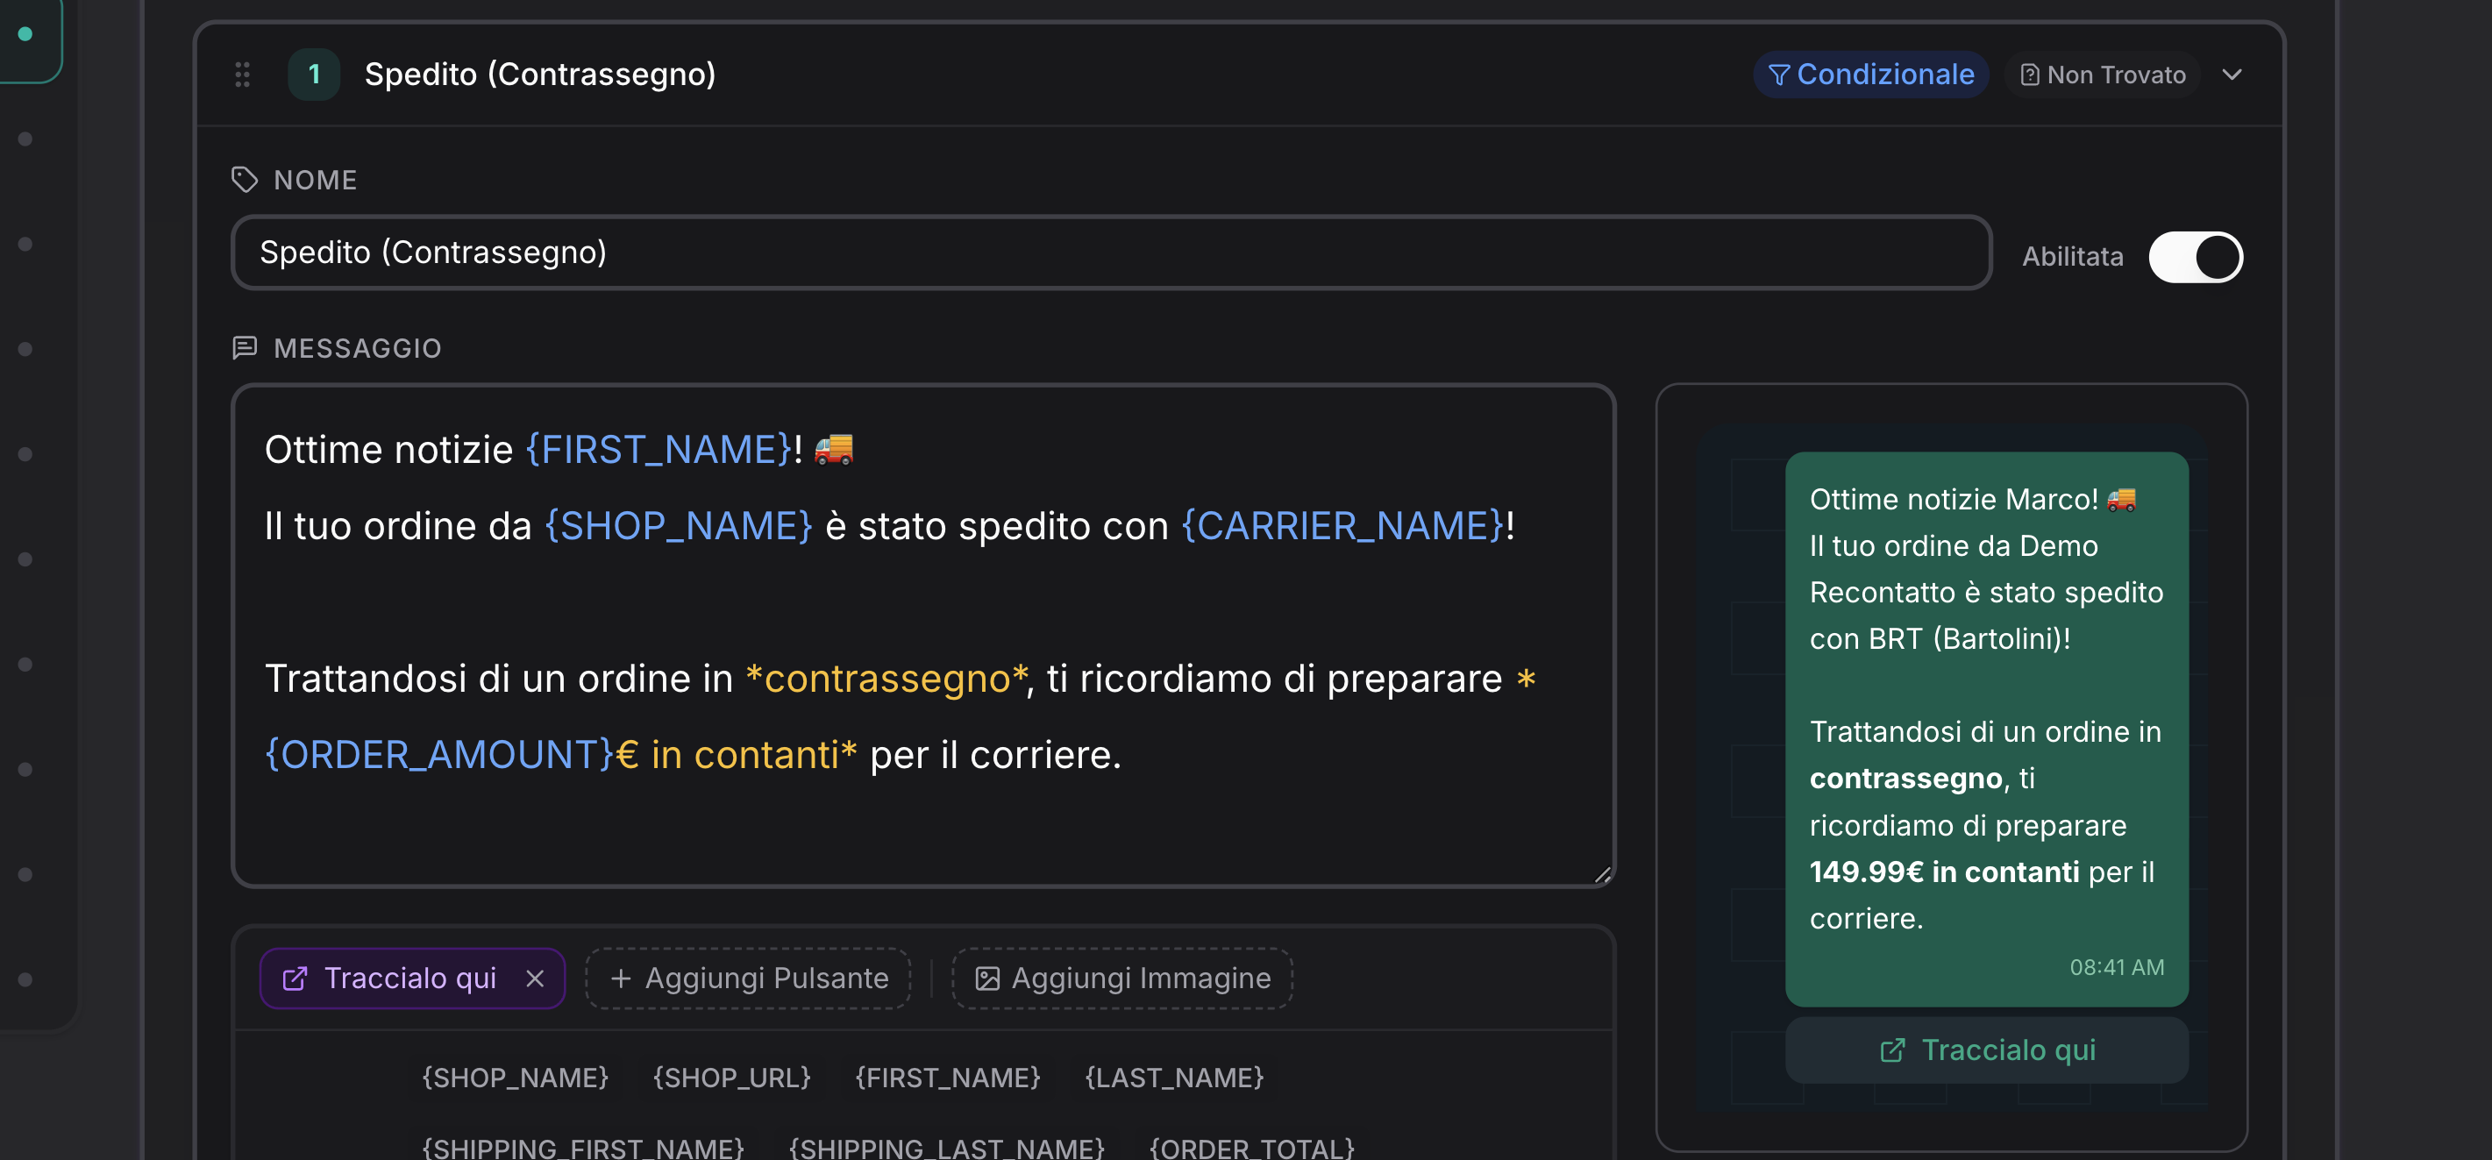Image resolution: width=2492 pixels, height=1160 pixels.
Task: Click the message icon beside MESSAGGIO
Action: click(245, 347)
